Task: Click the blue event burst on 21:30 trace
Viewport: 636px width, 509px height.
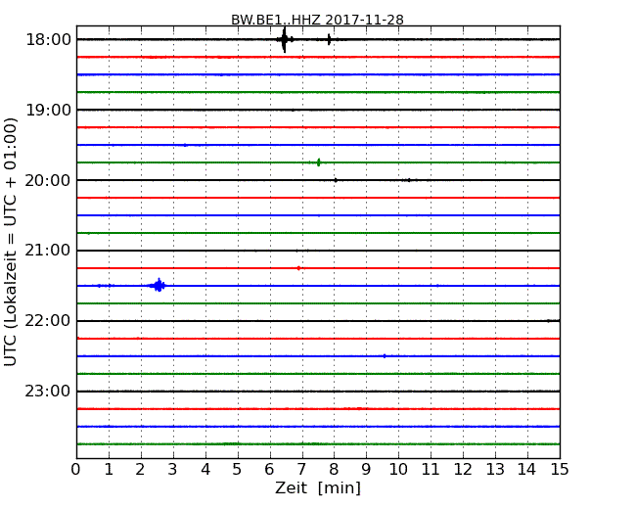Action: pyautogui.click(x=159, y=286)
